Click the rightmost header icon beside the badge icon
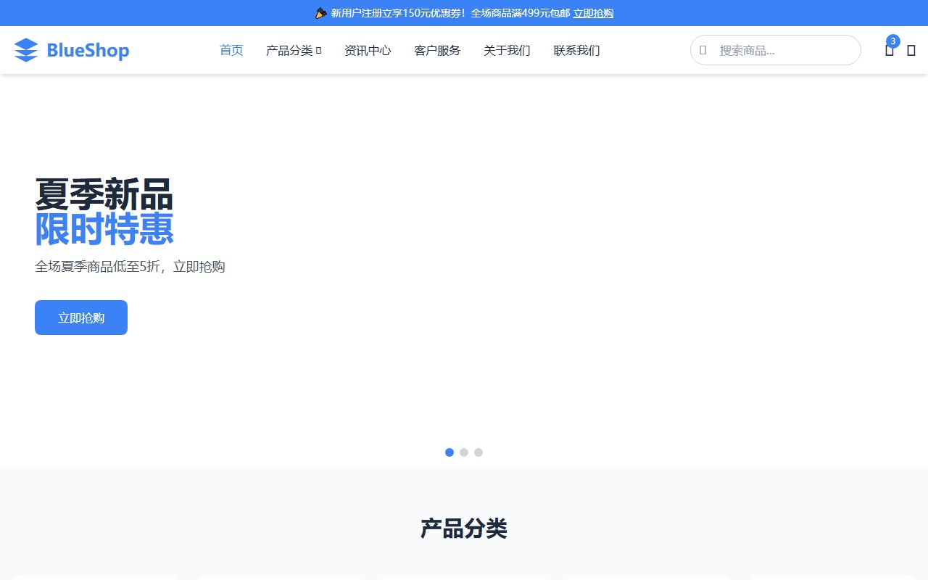 [x=911, y=51]
